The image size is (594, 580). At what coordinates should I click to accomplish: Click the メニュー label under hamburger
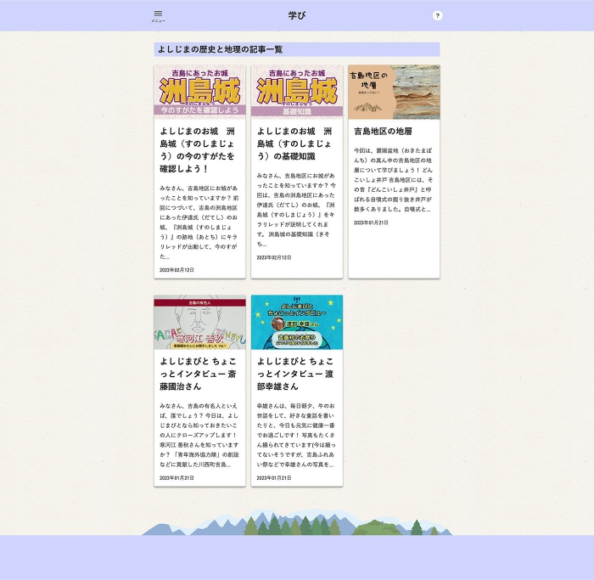(158, 21)
